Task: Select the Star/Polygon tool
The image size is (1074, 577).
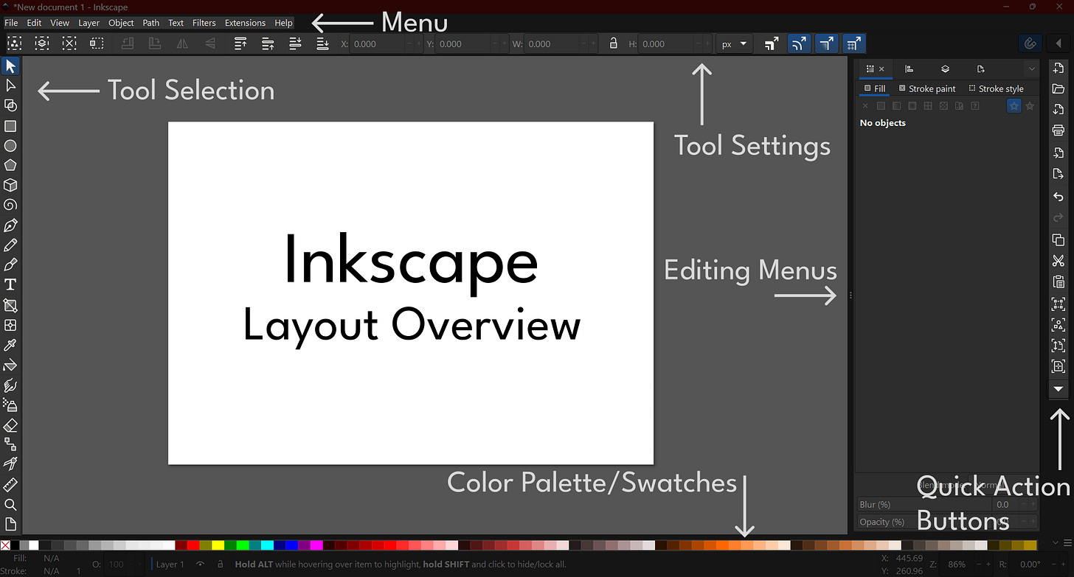Action: pos(10,165)
